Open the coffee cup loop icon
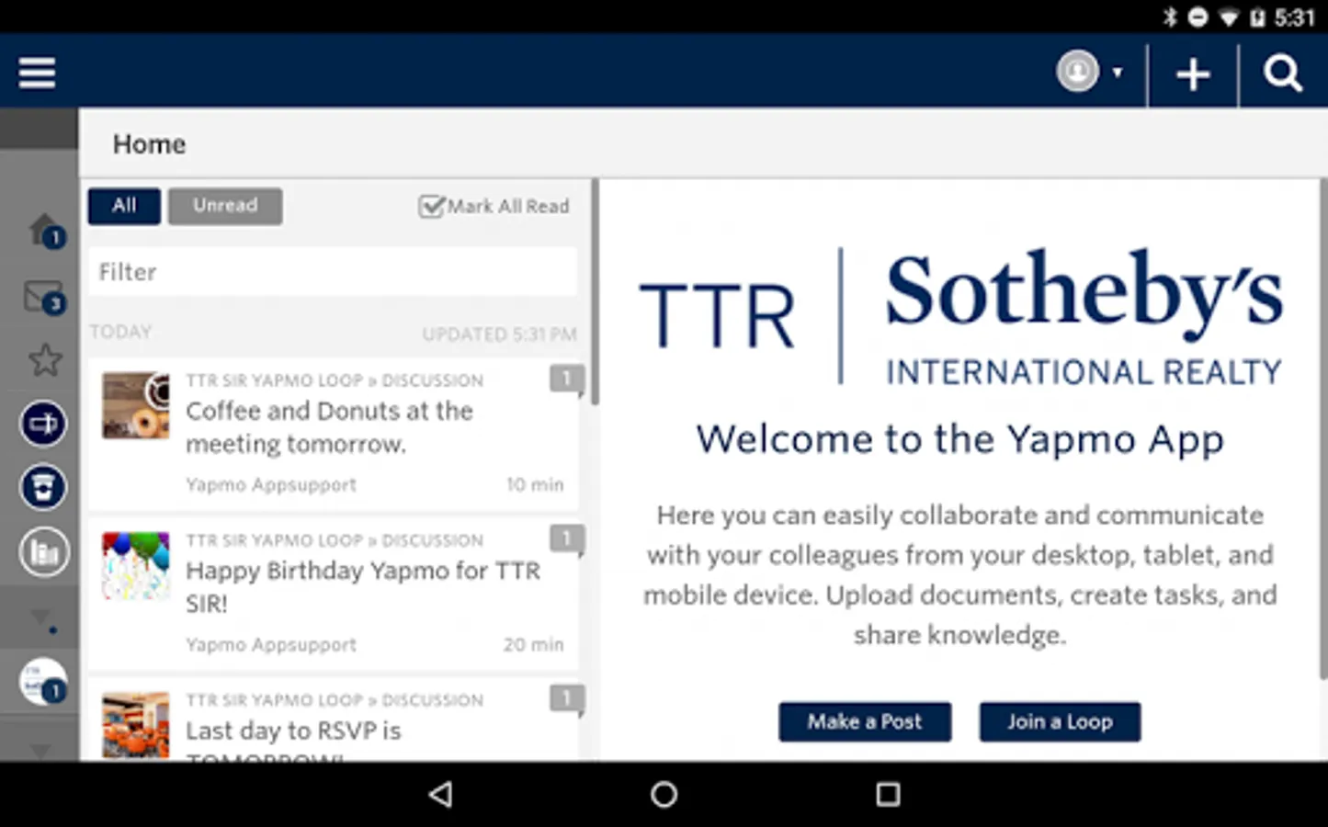 [x=43, y=487]
